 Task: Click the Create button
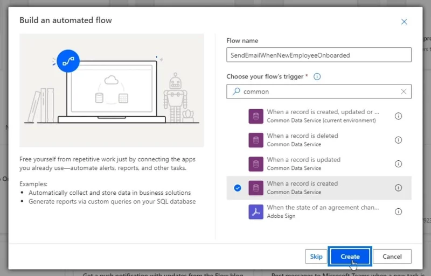click(350, 256)
